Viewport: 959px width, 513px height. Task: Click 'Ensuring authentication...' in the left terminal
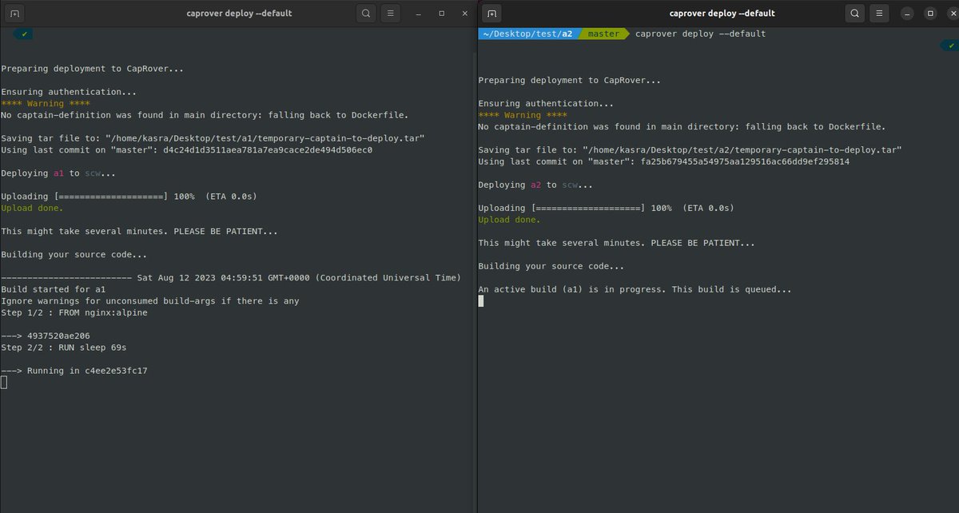(69, 93)
